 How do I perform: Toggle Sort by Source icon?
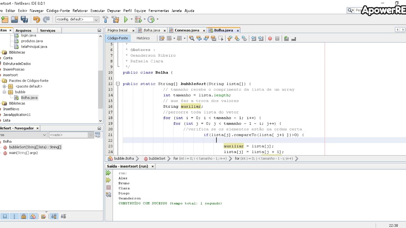[63, 216]
